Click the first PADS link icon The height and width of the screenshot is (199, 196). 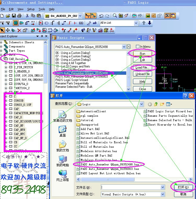tap(148, 16)
